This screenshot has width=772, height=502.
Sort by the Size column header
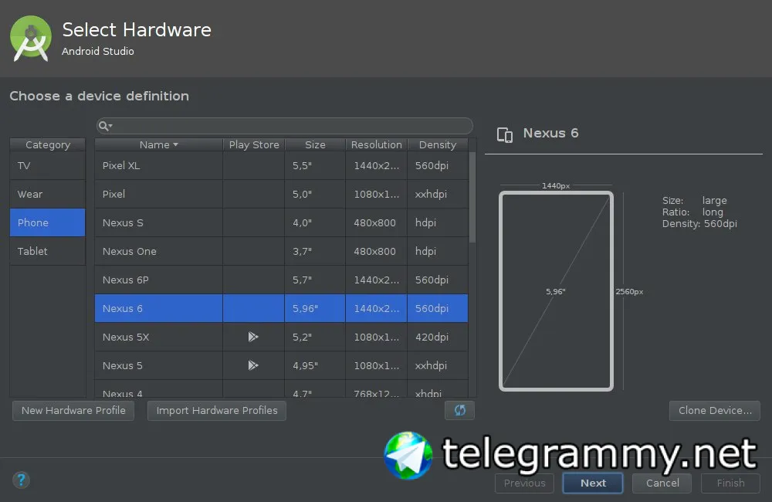[315, 145]
